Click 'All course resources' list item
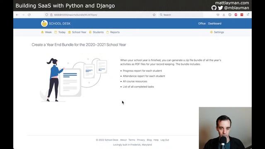The height and width of the screenshot is (149, 265). pos(135,81)
